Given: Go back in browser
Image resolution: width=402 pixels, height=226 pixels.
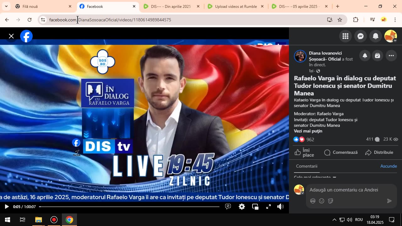Looking at the screenshot, I should click(7, 20).
